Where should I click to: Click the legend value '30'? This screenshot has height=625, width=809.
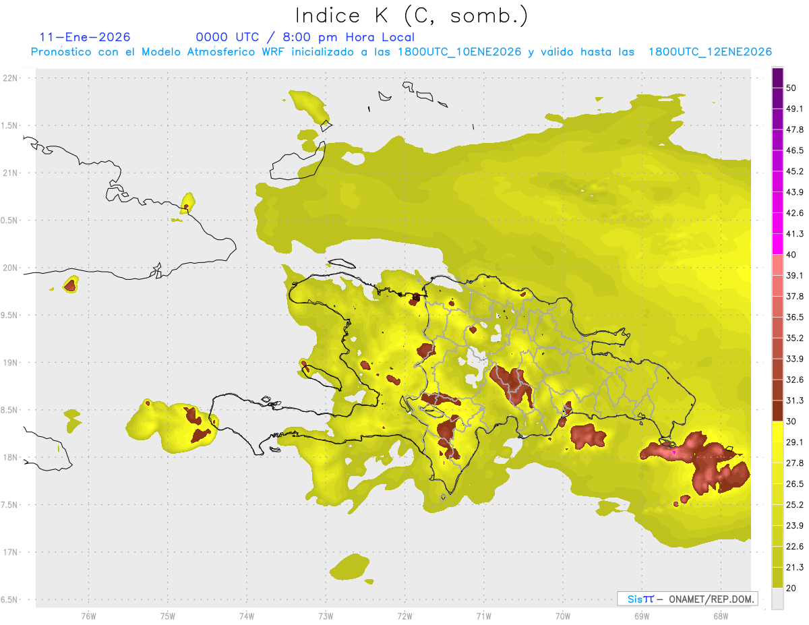pos(791,421)
